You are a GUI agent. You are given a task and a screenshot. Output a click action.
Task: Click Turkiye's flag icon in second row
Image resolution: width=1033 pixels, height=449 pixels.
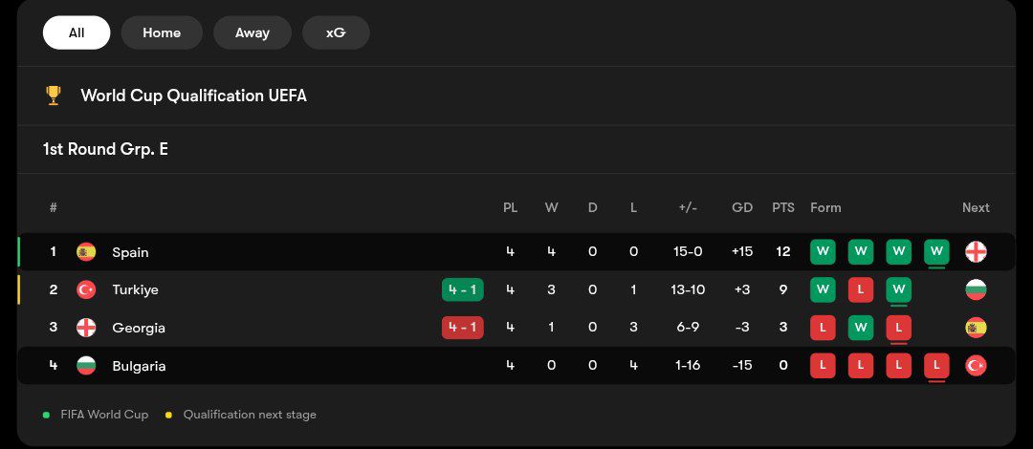coord(86,289)
